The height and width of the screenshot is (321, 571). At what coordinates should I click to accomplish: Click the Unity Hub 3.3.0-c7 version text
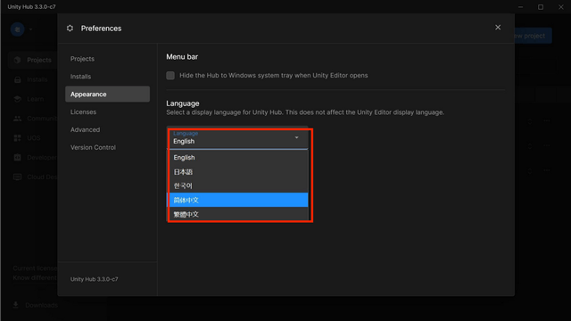tap(94, 279)
